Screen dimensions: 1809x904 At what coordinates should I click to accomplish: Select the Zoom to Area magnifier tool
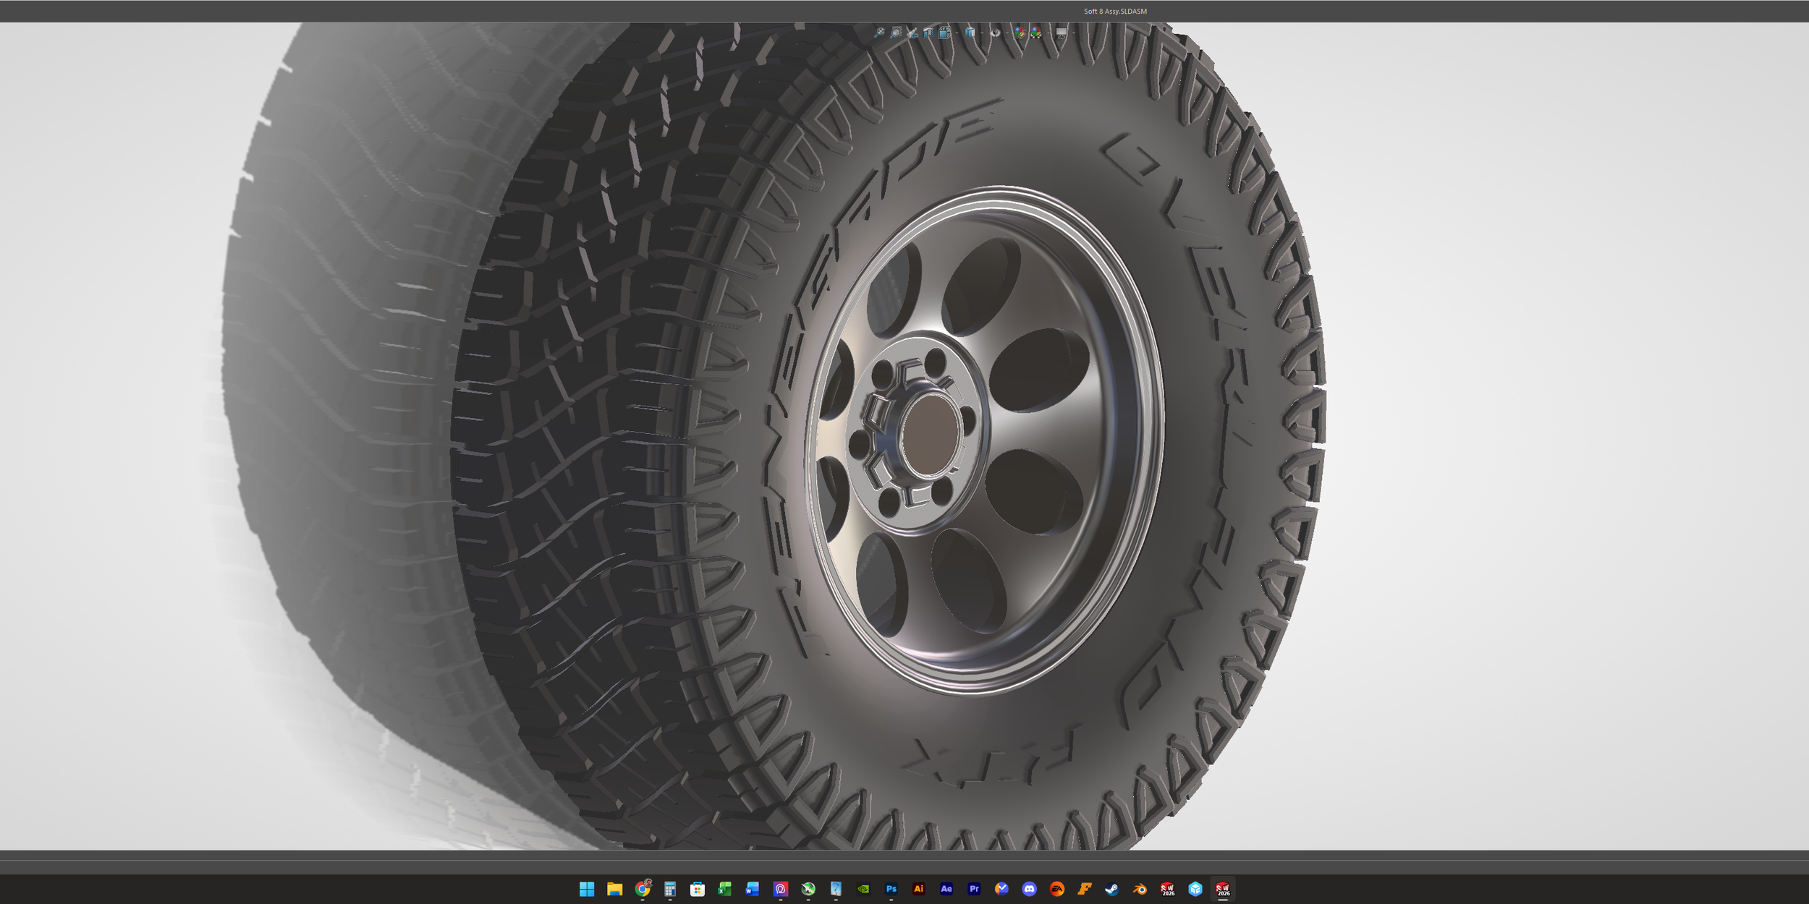pyautogui.click(x=897, y=33)
